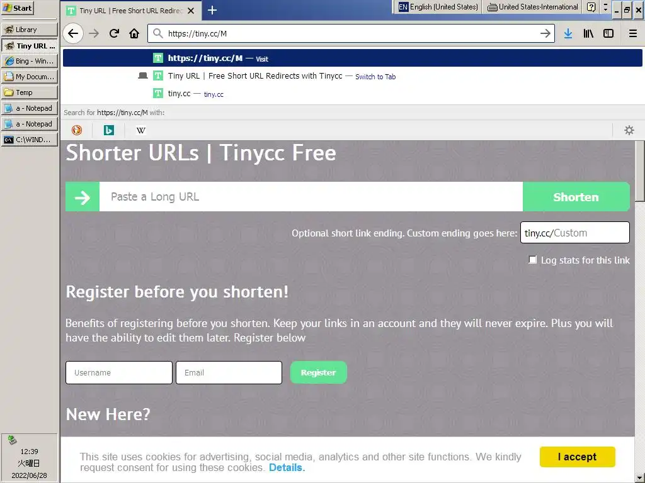
Task: Visit https://tiny.cc/M suggestion
Action: pos(353,58)
